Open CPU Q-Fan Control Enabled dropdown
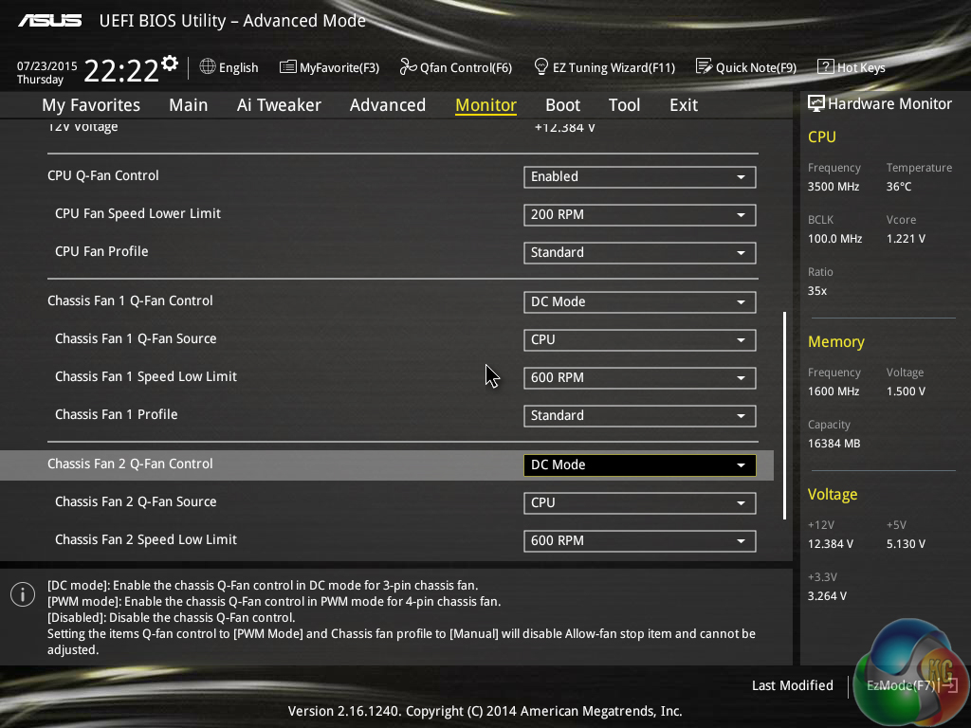This screenshot has height=728, width=971. pos(639,177)
